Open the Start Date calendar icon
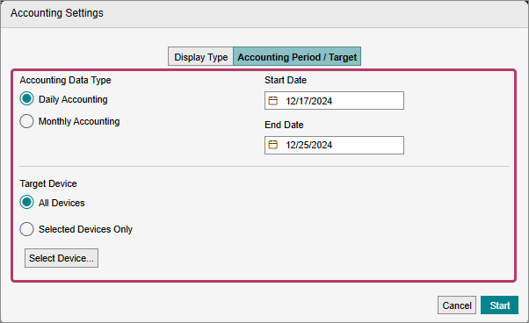Viewport: 529px width, 323px height. pyautogui.click(x=272, y=101)
